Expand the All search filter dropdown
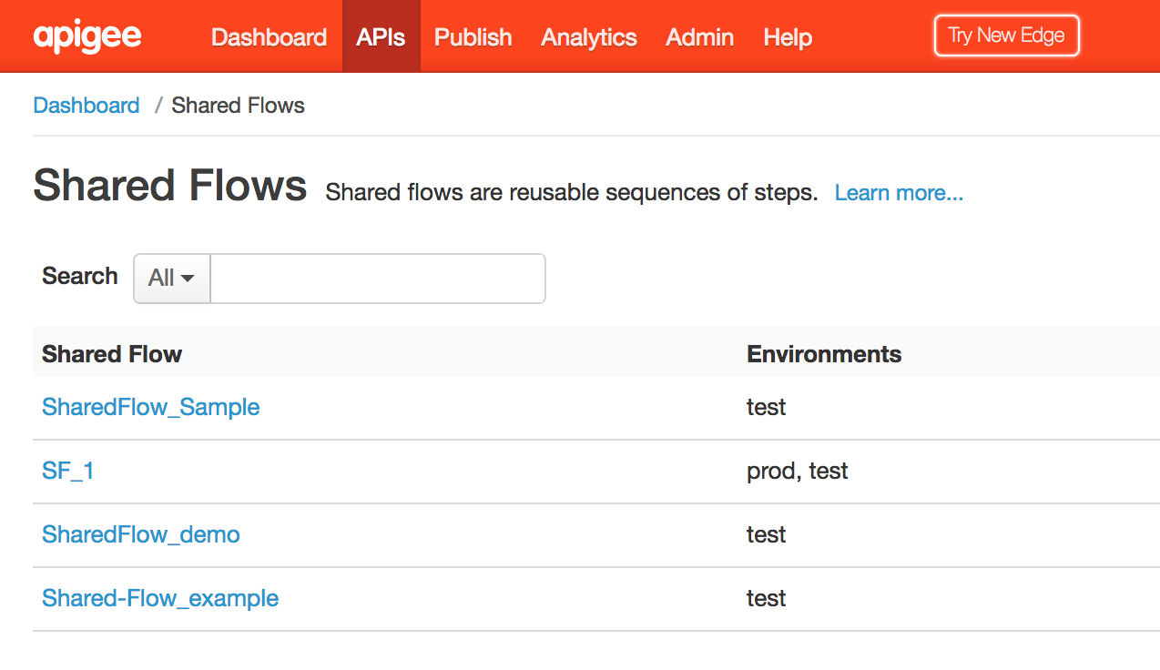Viewport: 1160px width, 670px height. [x=172, y=278]
